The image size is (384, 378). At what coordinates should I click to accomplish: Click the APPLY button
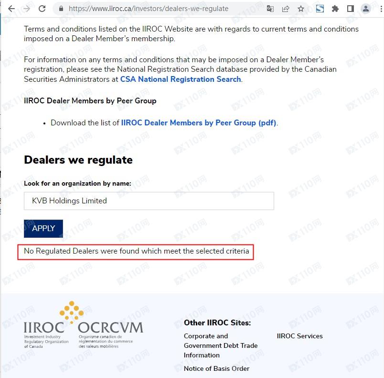point(43,229)
